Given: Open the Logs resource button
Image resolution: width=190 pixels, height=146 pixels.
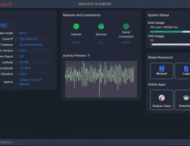Looking at the screenshot, I should tap(182, 71).
